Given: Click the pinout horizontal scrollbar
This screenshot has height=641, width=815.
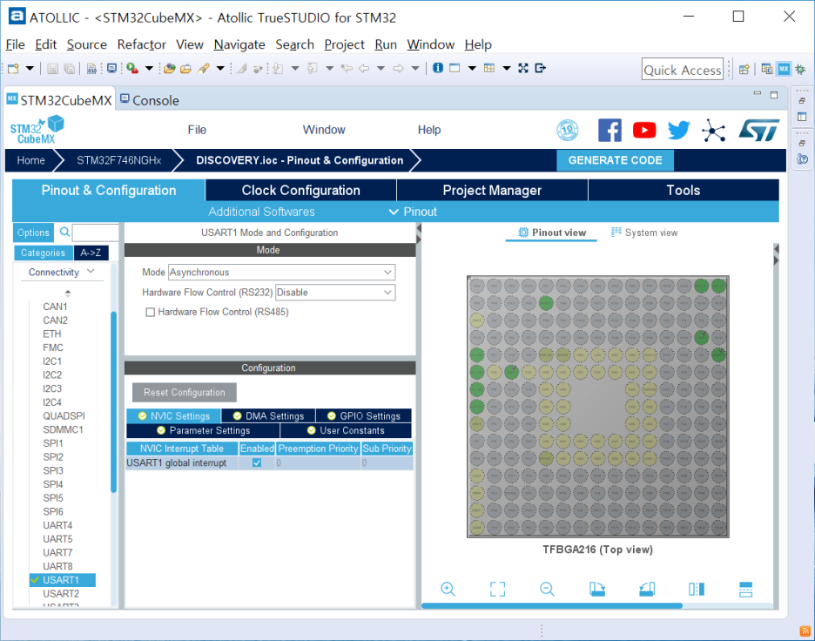Looking at the screenshot, I should pyautogui.click(x=551, y=605).
